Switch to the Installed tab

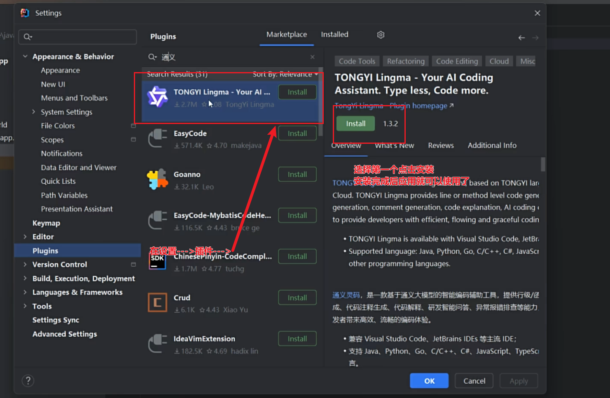[x=334, y=35]
